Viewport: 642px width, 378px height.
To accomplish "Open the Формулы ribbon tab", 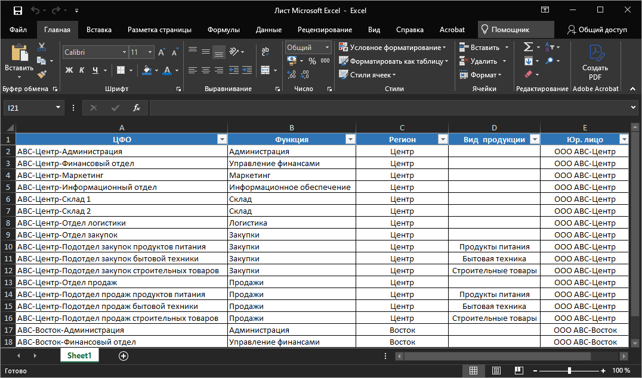I will tap(223, 30).
